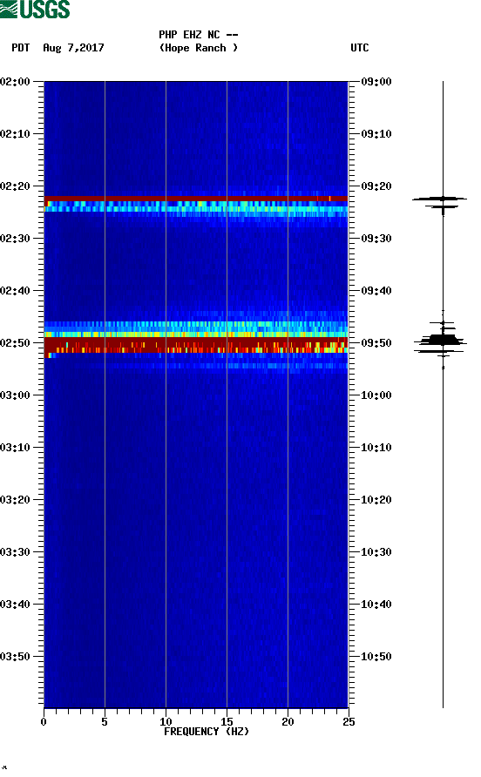
Task: Click the large seismogram waveform burst near 09:50 UTC
Action: [440, 341]
